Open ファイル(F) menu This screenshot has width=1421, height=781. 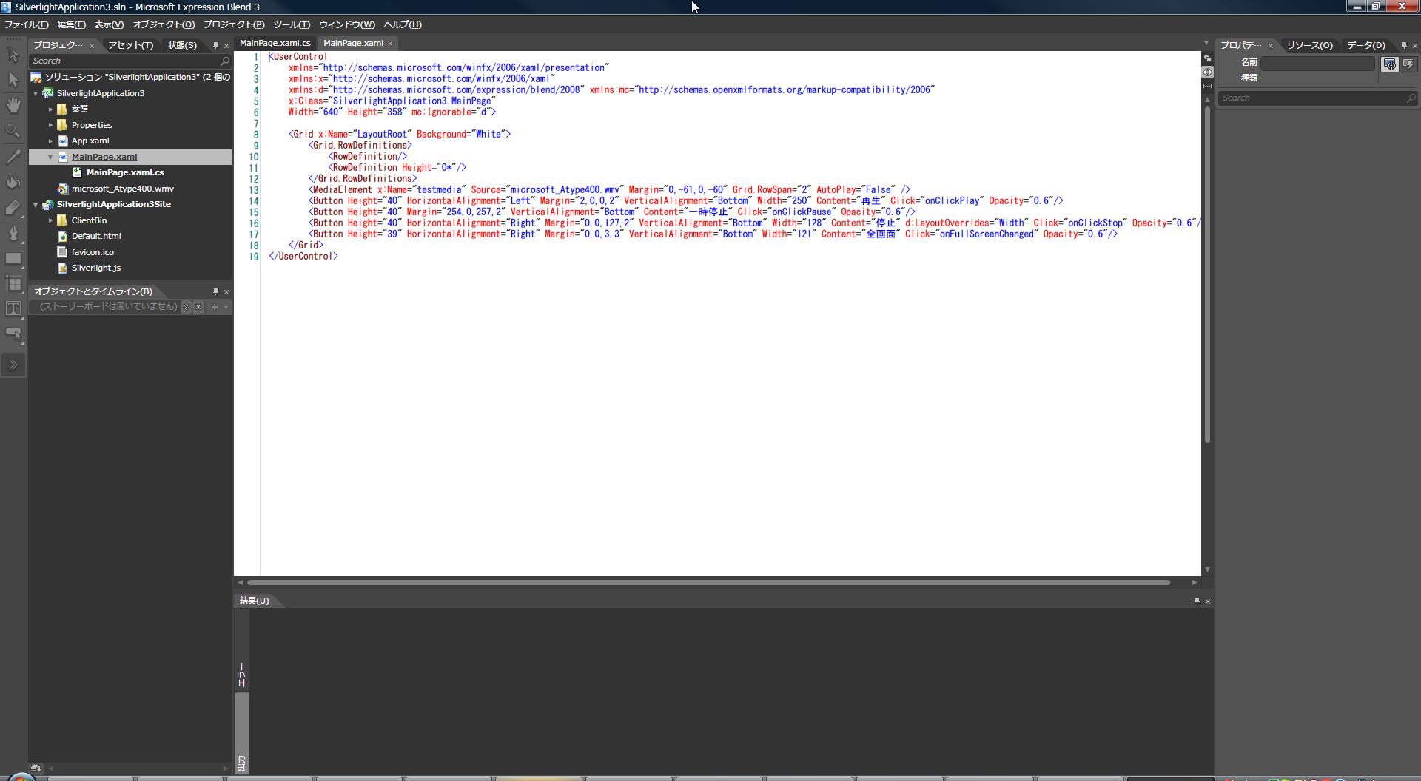[x=27, y=24]
